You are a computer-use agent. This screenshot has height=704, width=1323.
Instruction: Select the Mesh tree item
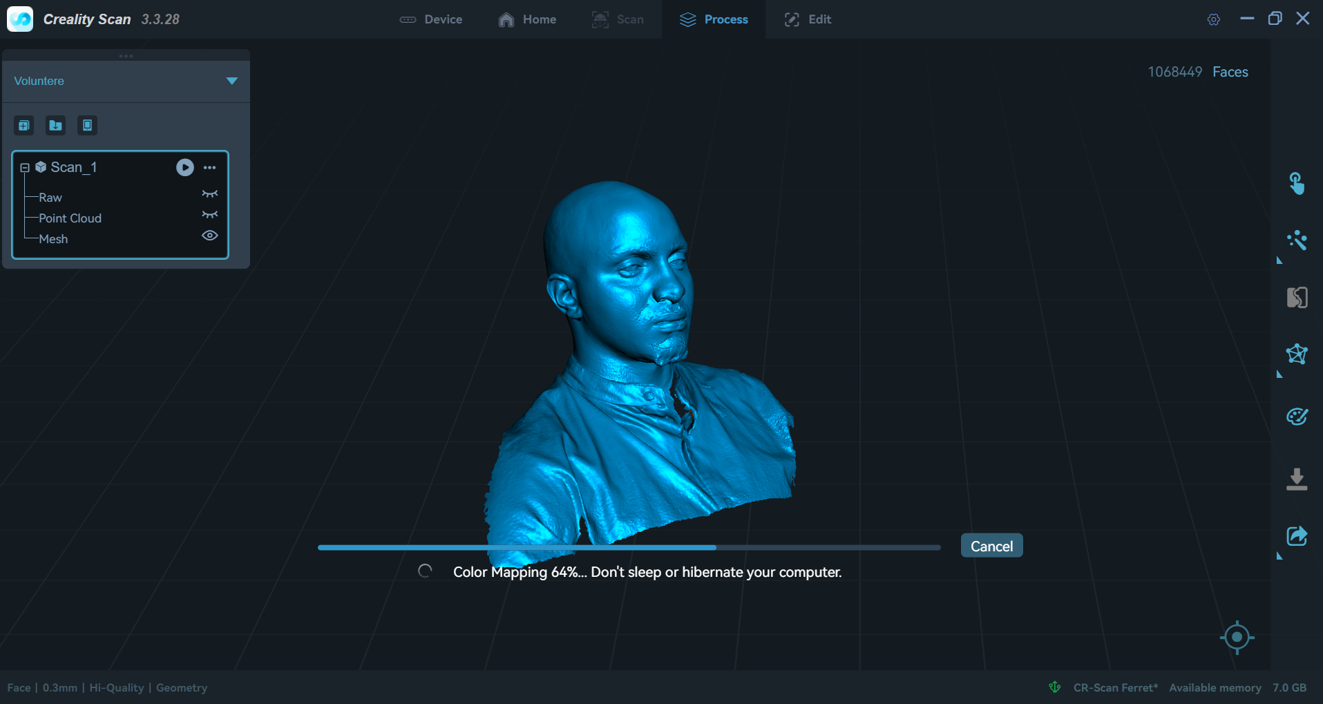[x=53, y=239]
